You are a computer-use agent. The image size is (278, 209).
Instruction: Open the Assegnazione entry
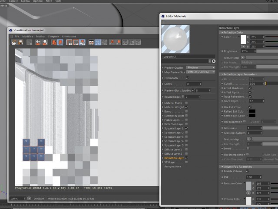coord(172,166)
